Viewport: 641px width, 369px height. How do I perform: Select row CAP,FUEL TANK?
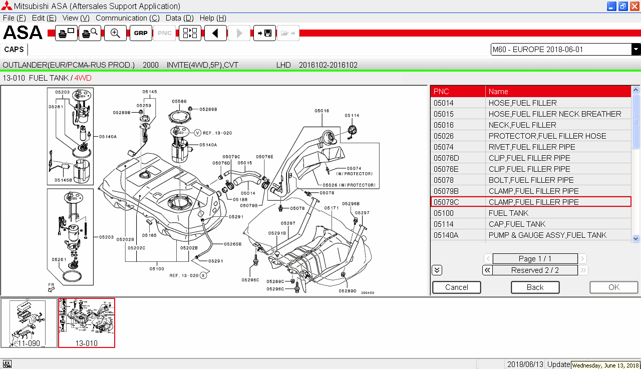point(531,224)
